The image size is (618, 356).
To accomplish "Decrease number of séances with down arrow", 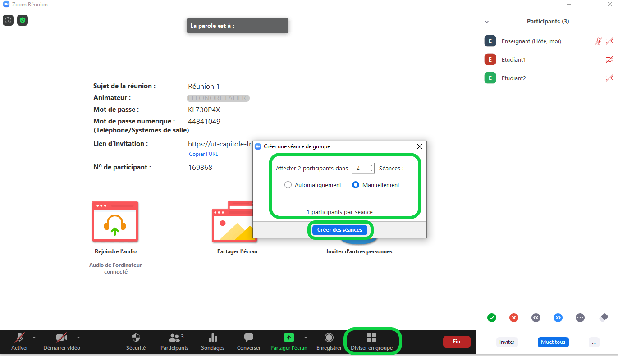I will click(x=371, y=170).
